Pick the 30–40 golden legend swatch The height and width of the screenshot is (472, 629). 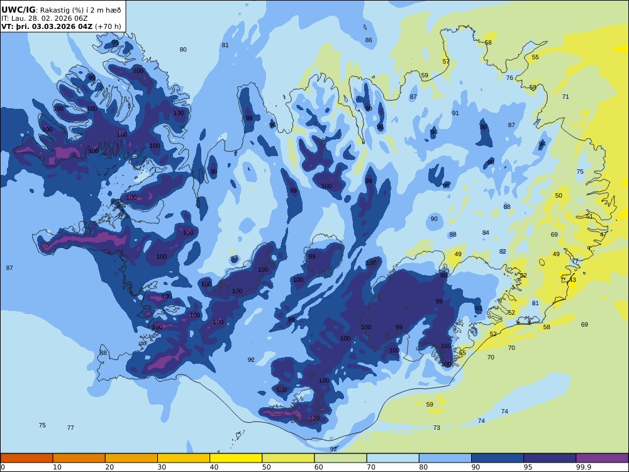184,458
